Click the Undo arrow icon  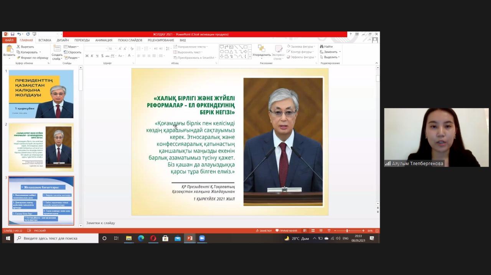point(18,34)
